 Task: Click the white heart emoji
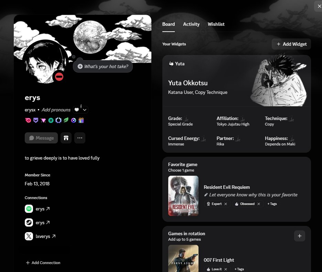pos(77,110)
